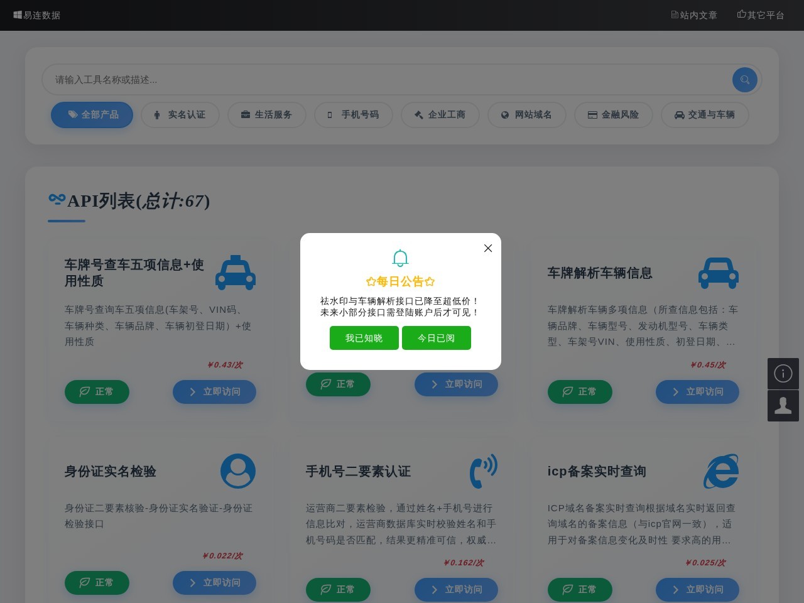Image resolution: width=804 pixels, height=603 pixels.
Task: Click the car icon on 车牌解析车辆信息 card
Action: [x=719, y=273]
